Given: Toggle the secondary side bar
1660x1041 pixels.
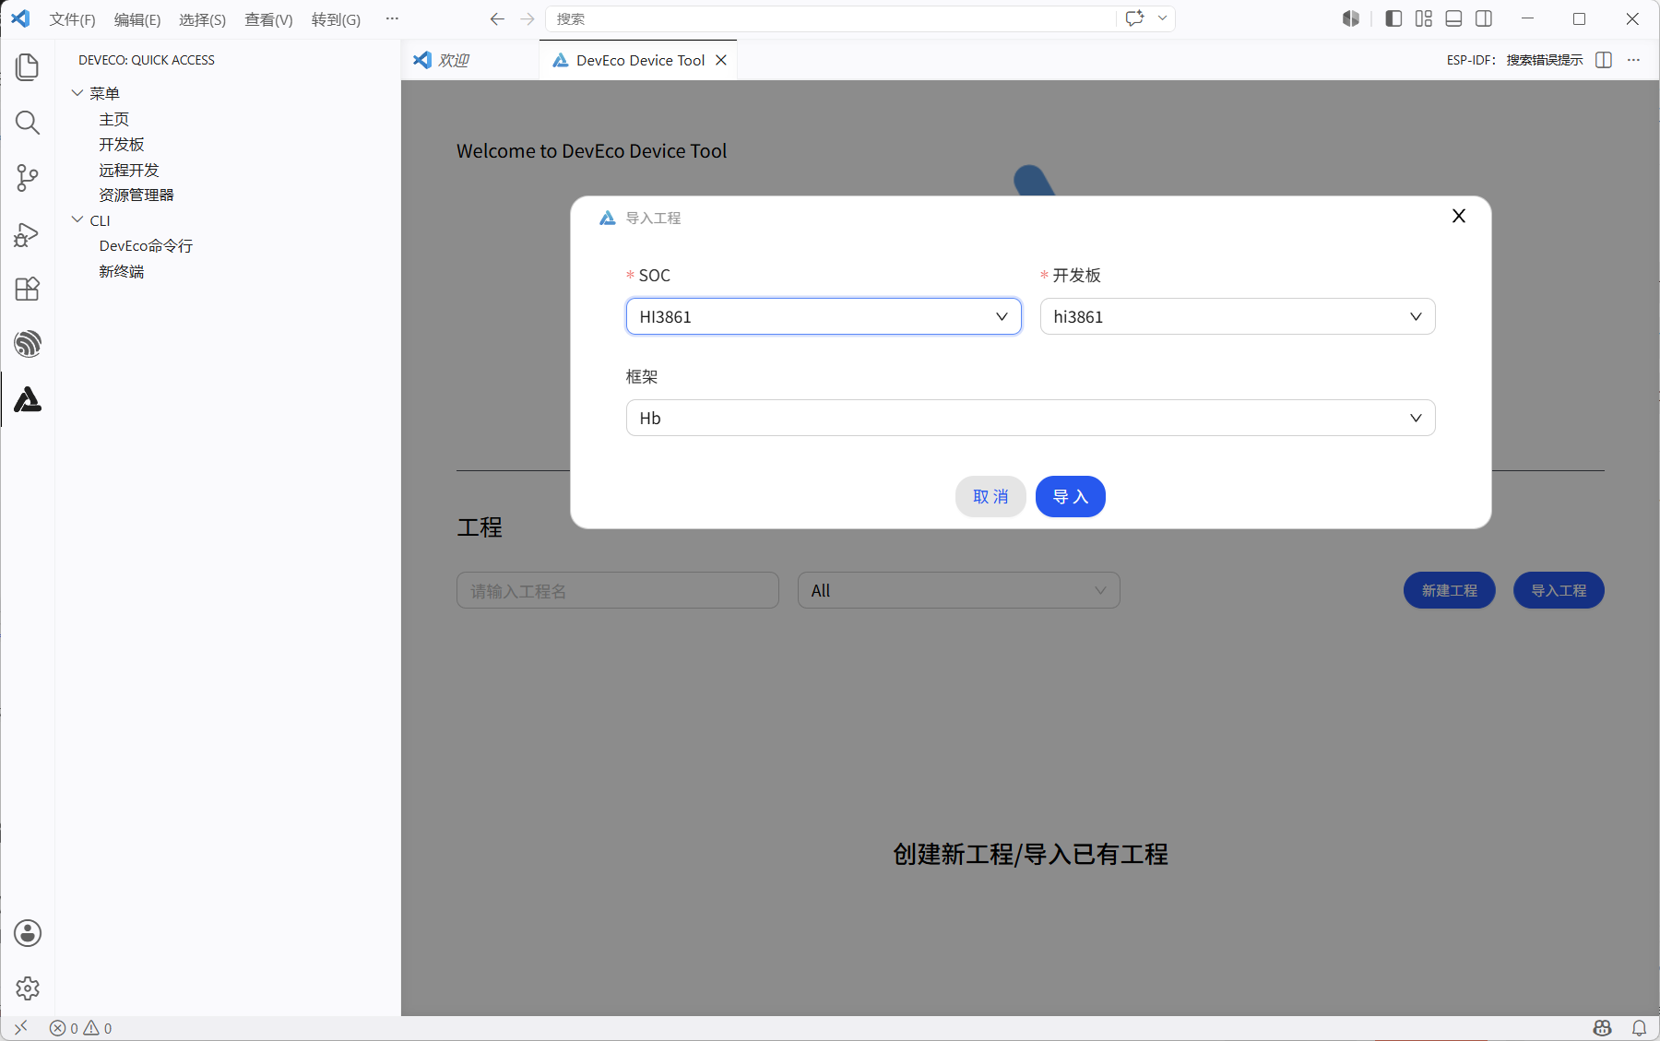Looking at the screenshot, I should (x=1484, y=18).
